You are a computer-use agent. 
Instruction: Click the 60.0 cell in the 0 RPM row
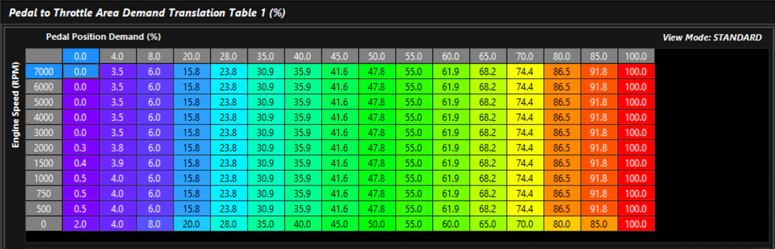(451, 223)
